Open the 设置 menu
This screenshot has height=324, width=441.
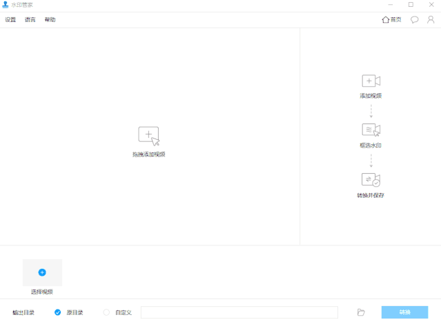[x=10, y=20]
